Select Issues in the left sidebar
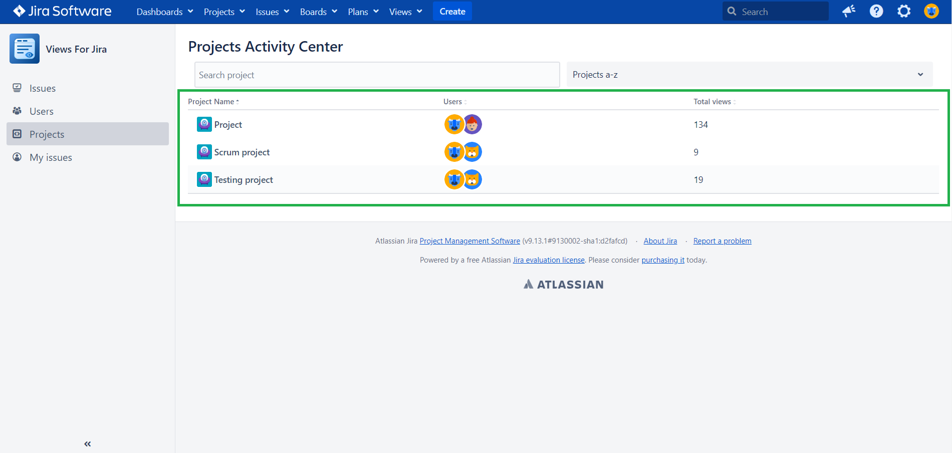The image size is (952, 453). point(43,88)
